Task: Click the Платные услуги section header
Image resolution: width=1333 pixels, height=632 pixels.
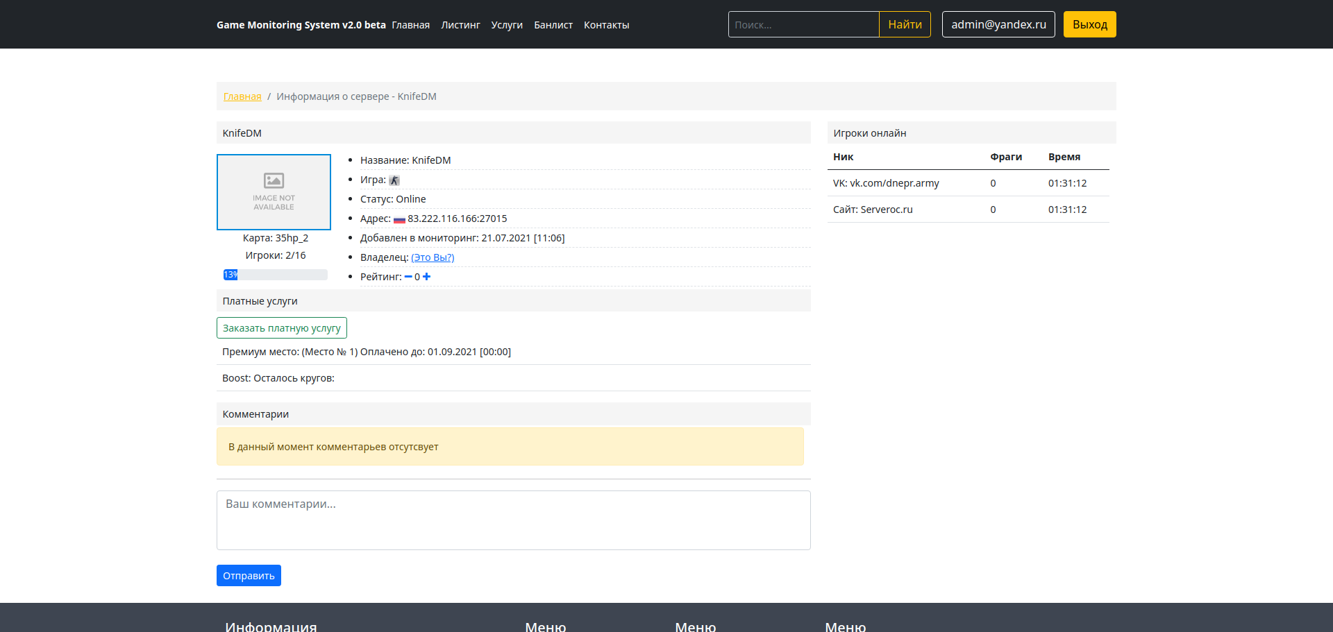Action: (513, 300)
